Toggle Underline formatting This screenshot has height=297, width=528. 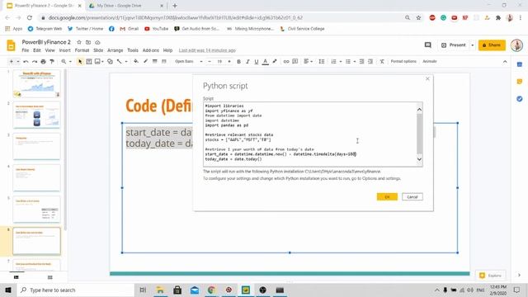click(x=257, y=62)
